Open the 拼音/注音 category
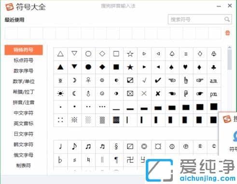Viewport: 237px width, 184px height. (24, 103)
